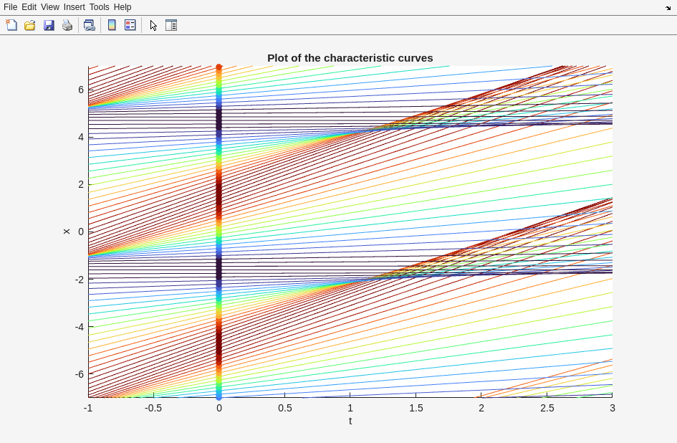
Task: Save the figure using the floppy icon
Action: click(49, 25)
